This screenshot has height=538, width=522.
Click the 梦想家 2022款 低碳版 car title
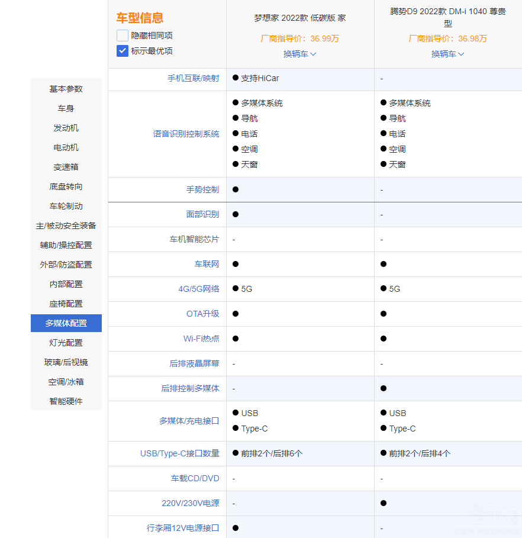click(x=299, y=18)
